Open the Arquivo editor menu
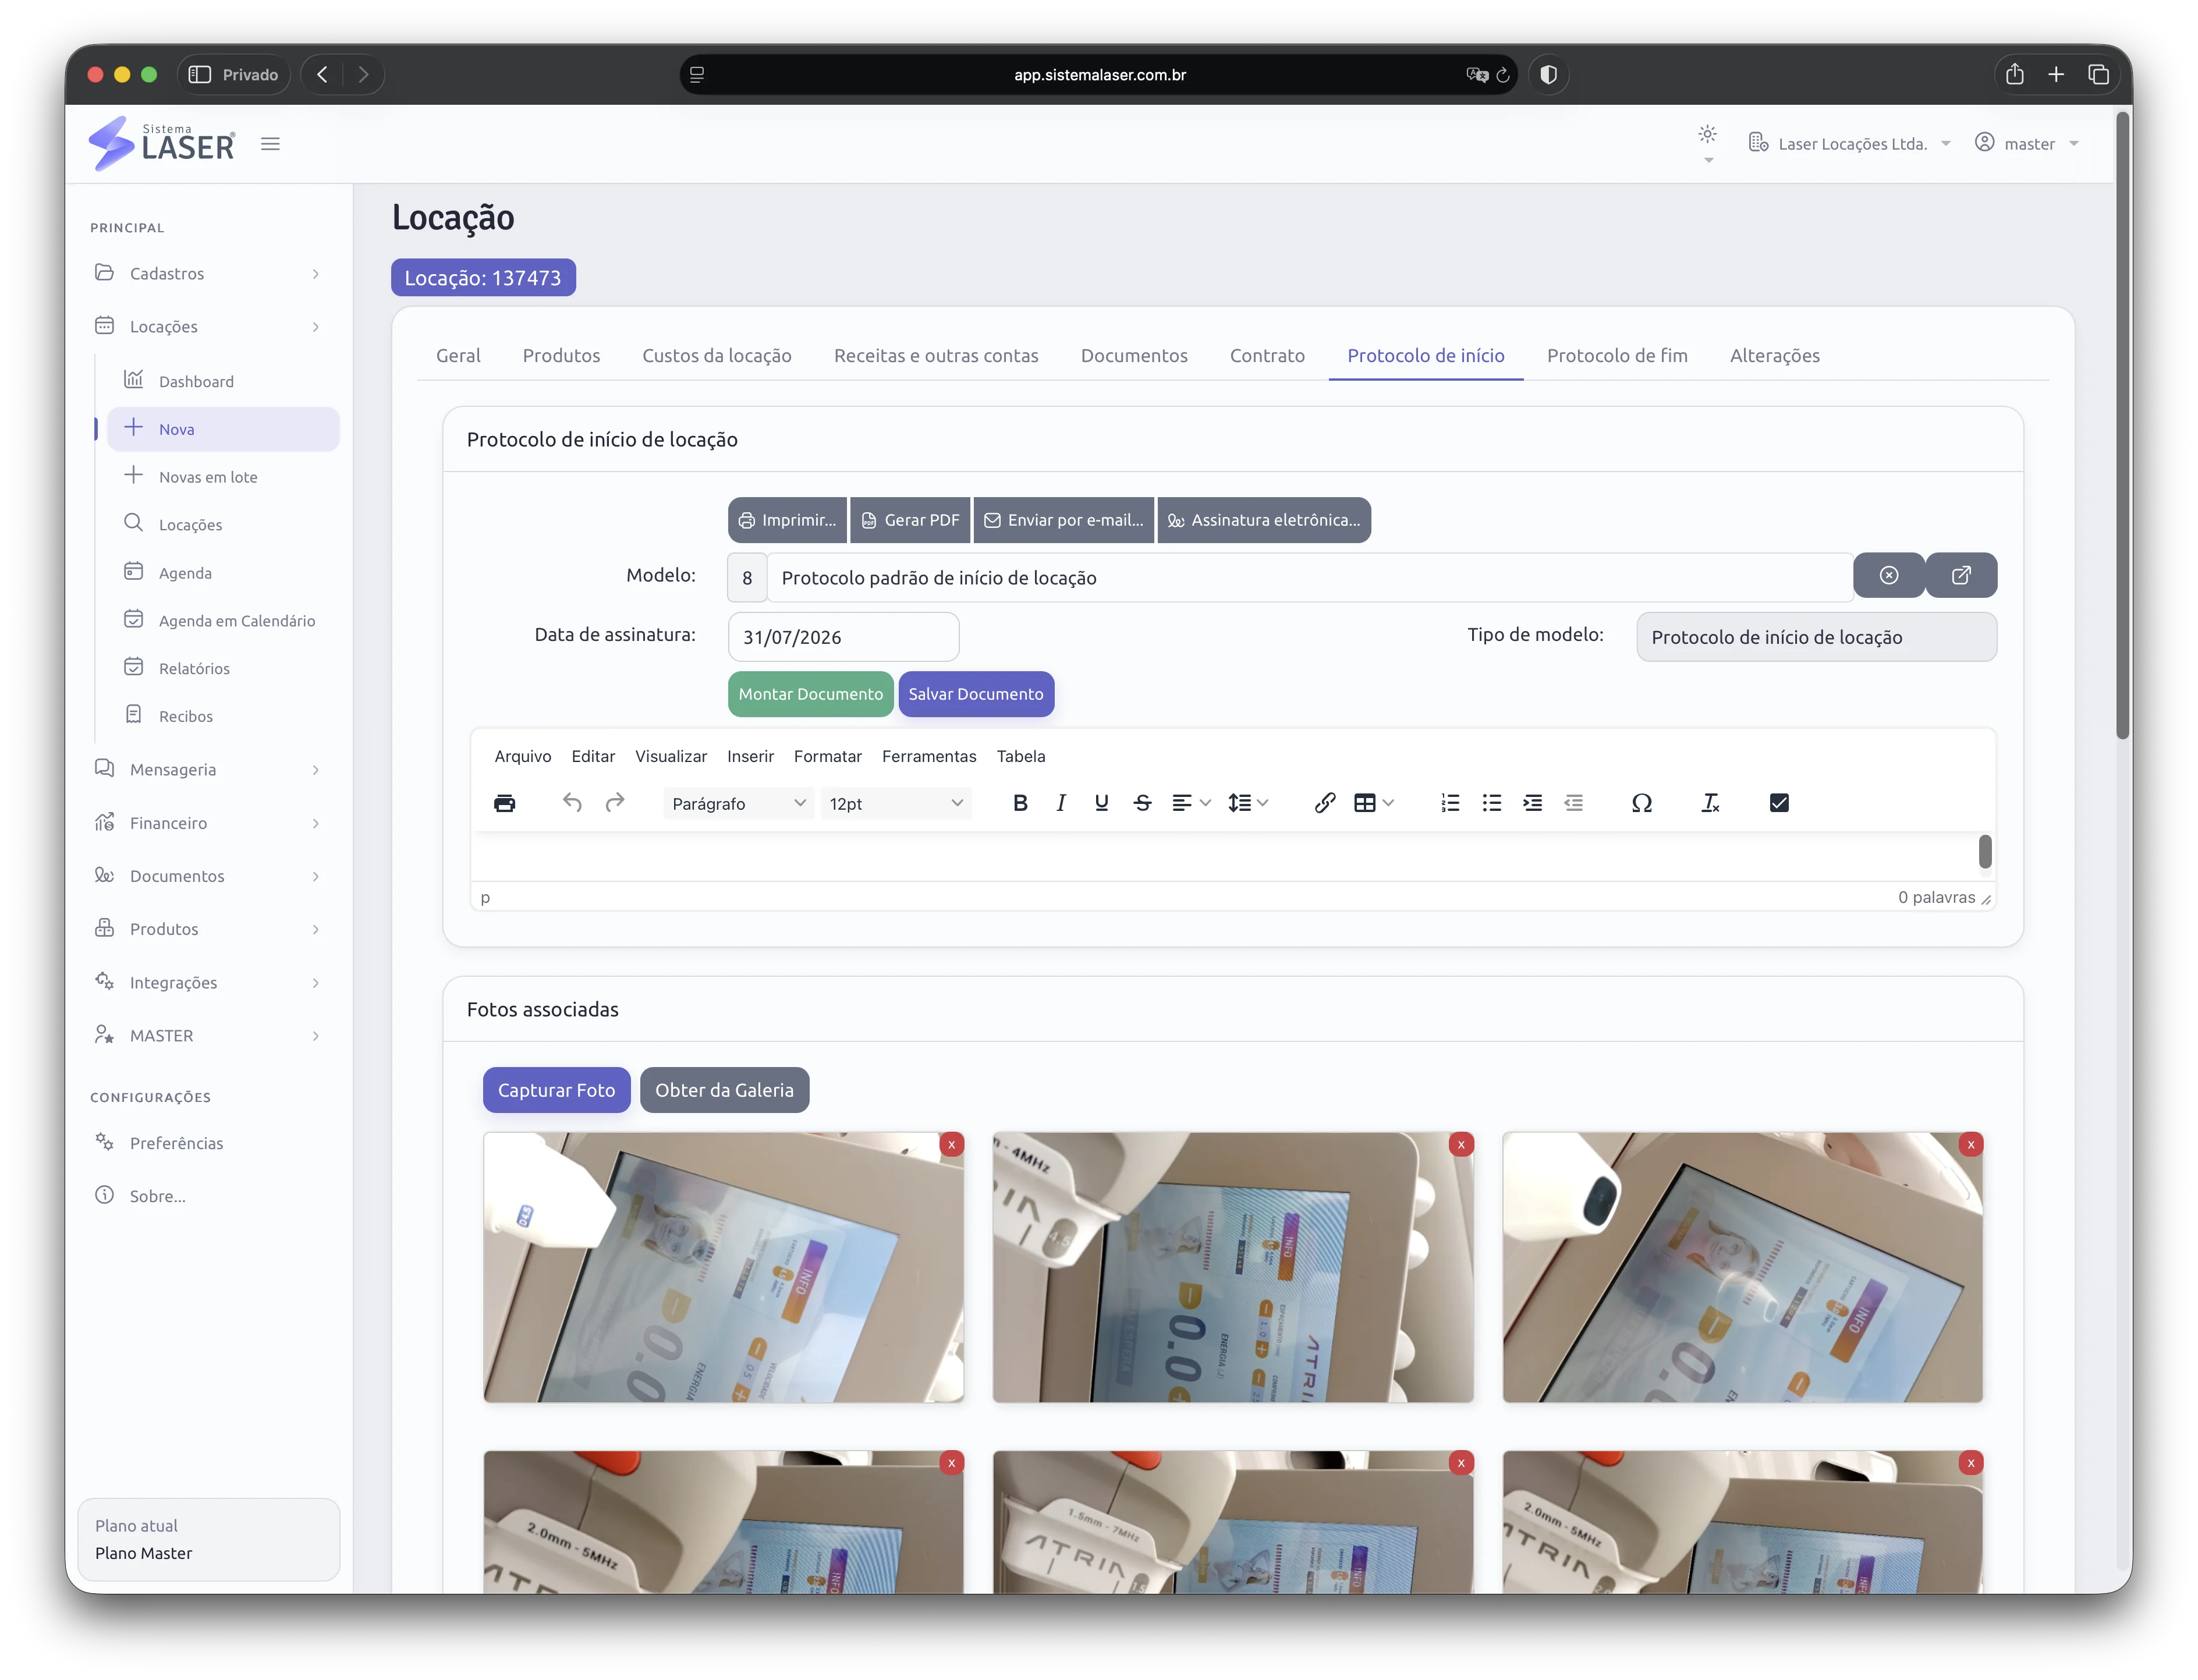Screen dimensions: 2198x1680 523,757
